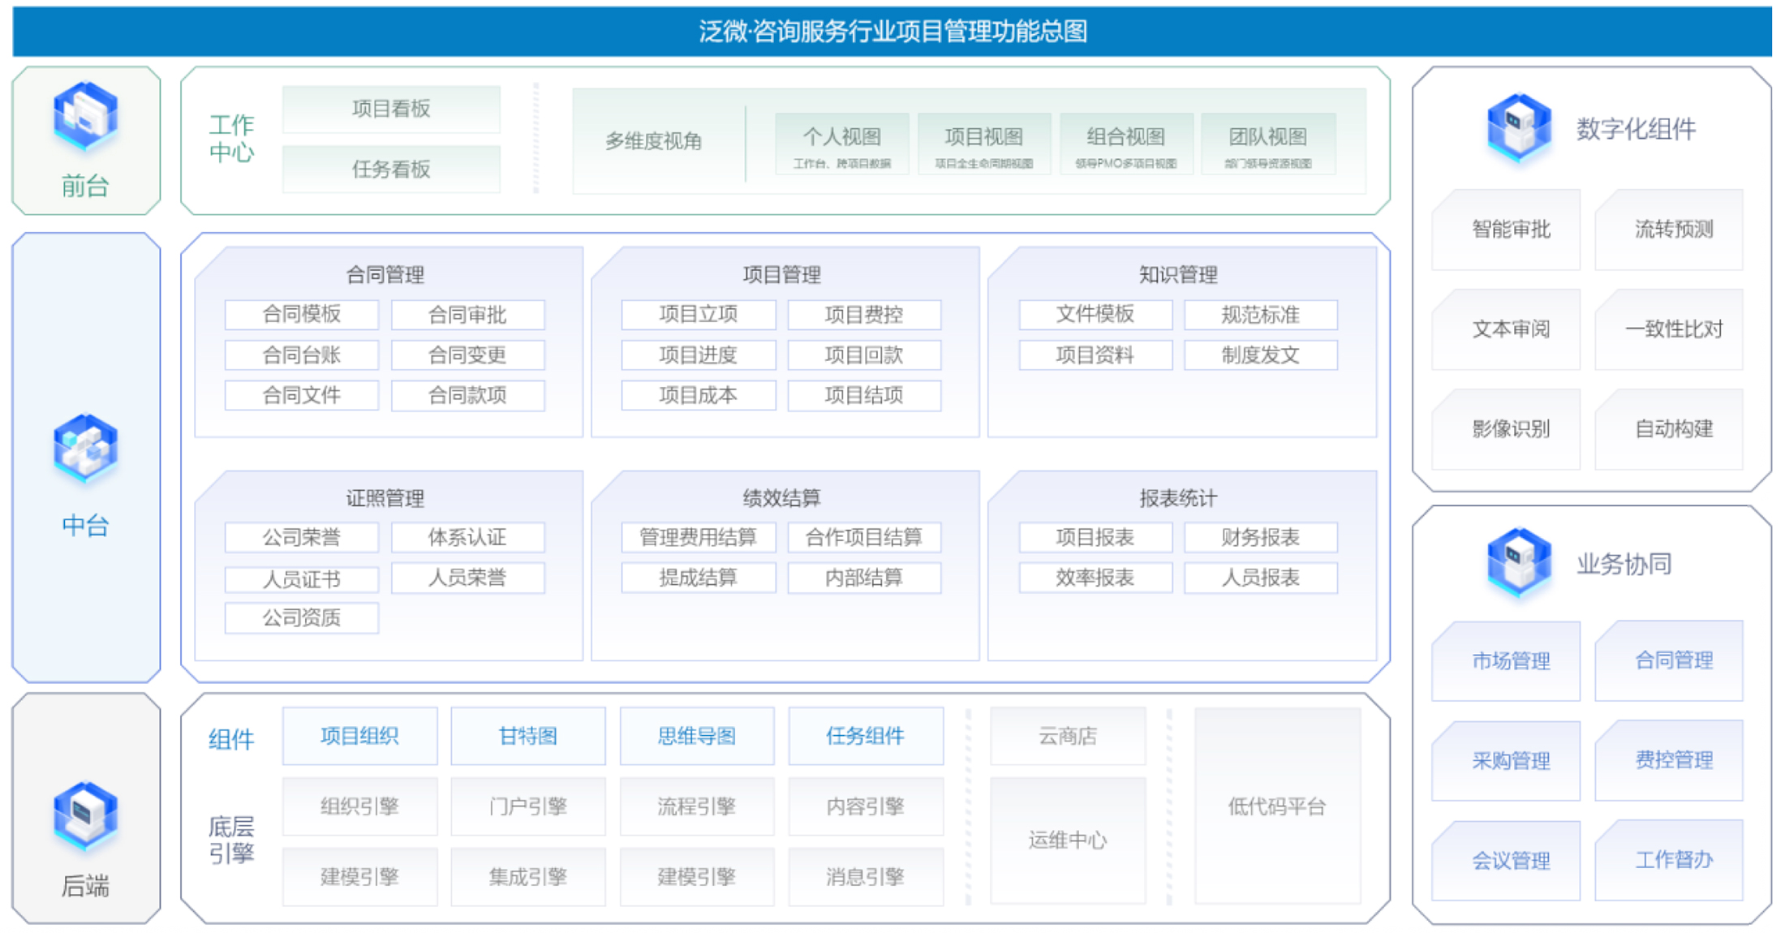Click the 后端 backend cube icon
Screen dimensions: 1785x933
click(x=86, y=815)
